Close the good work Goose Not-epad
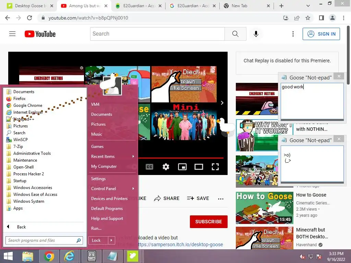The width and height of the screenshot is (351, 263). coord(339,76)
